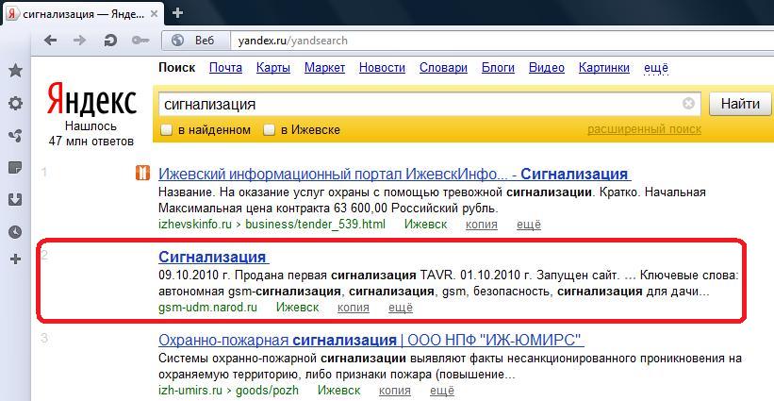Click the Найти search button
Image resolution: width=774 pixels, height=401 pixels.
[x=740, y=104]
